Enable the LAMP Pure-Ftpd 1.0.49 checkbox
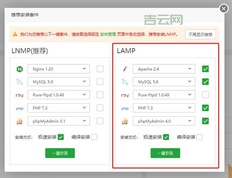232x178 pixels. coord(205,95)
